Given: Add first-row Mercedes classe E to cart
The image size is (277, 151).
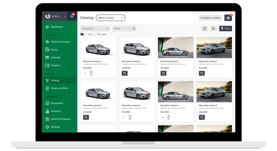Looking at the screenshot, I should coord(202,73).
